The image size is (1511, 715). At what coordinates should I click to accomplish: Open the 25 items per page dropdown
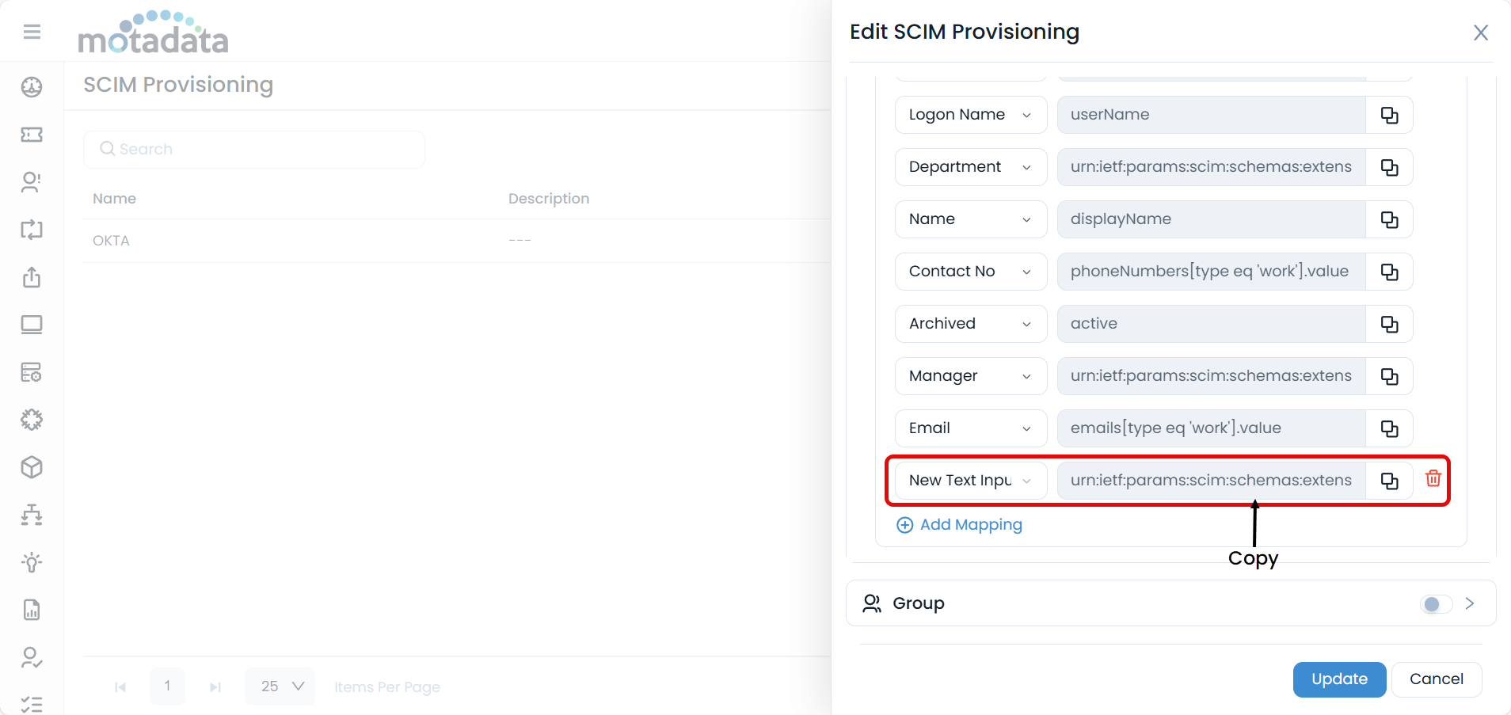280,686
